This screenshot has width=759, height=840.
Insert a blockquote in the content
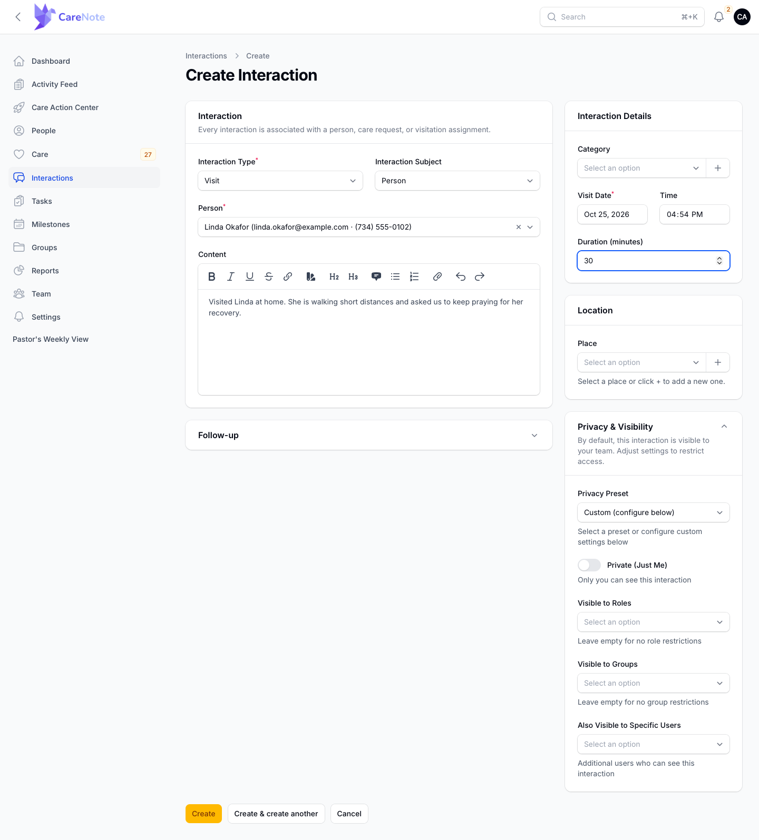pyautogui.click(x=376, y=276)
